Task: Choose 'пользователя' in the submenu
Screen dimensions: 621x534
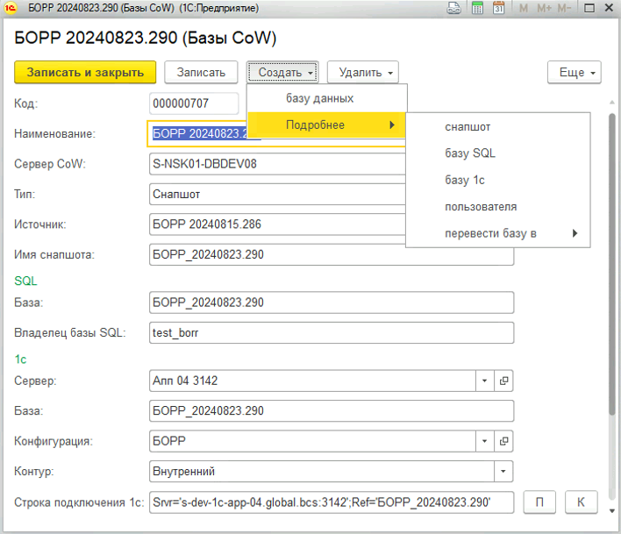Action: tap(498, 207)
